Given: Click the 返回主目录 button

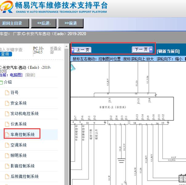Looking at the screenshot, I should click(14, 23).
